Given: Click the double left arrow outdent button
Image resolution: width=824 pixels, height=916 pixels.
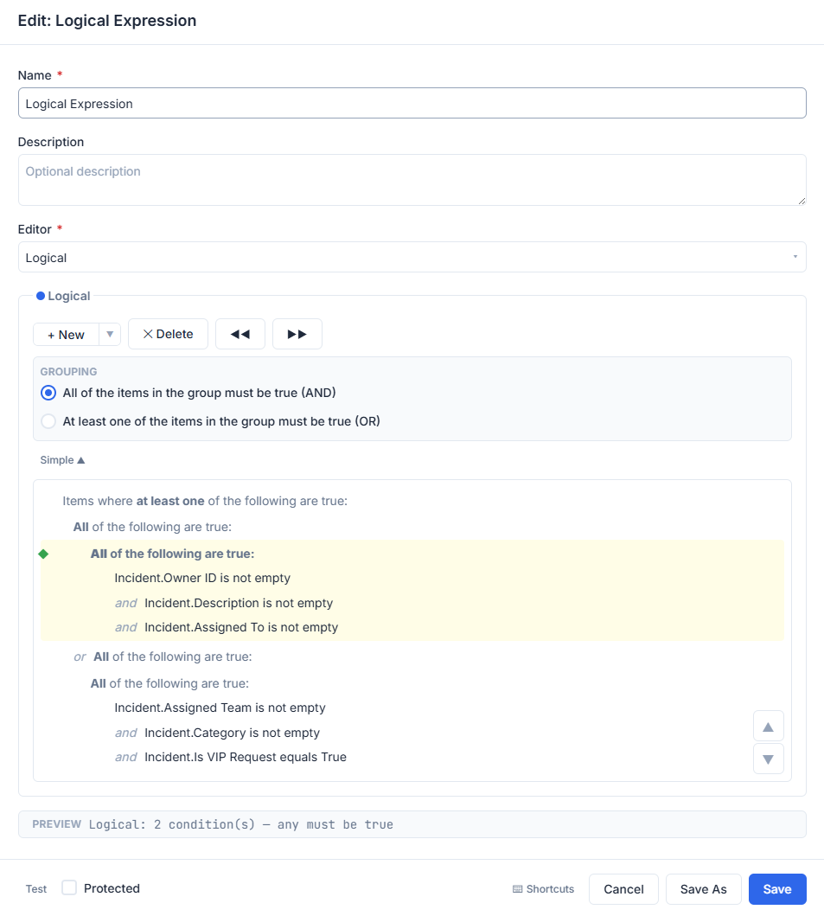Looking at the screenshot, I should click(240, 334).
